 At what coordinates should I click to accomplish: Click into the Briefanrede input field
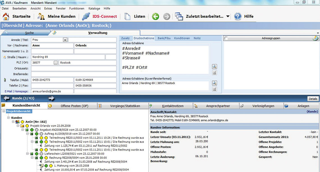tap(74, 74)
